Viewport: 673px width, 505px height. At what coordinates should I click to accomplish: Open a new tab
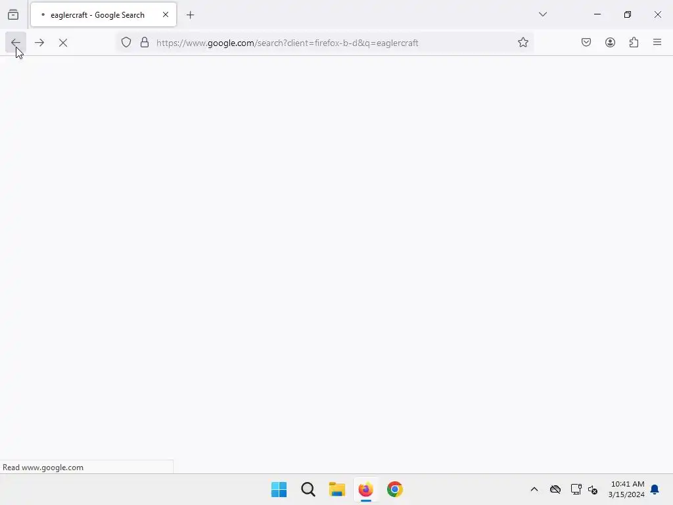pyautogui.click(x=190, y=15)
